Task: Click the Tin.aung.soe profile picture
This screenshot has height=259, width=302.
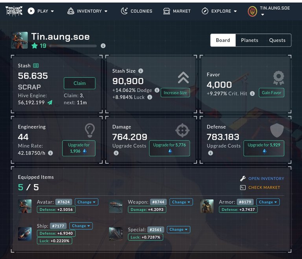Action: click(19, 40)
